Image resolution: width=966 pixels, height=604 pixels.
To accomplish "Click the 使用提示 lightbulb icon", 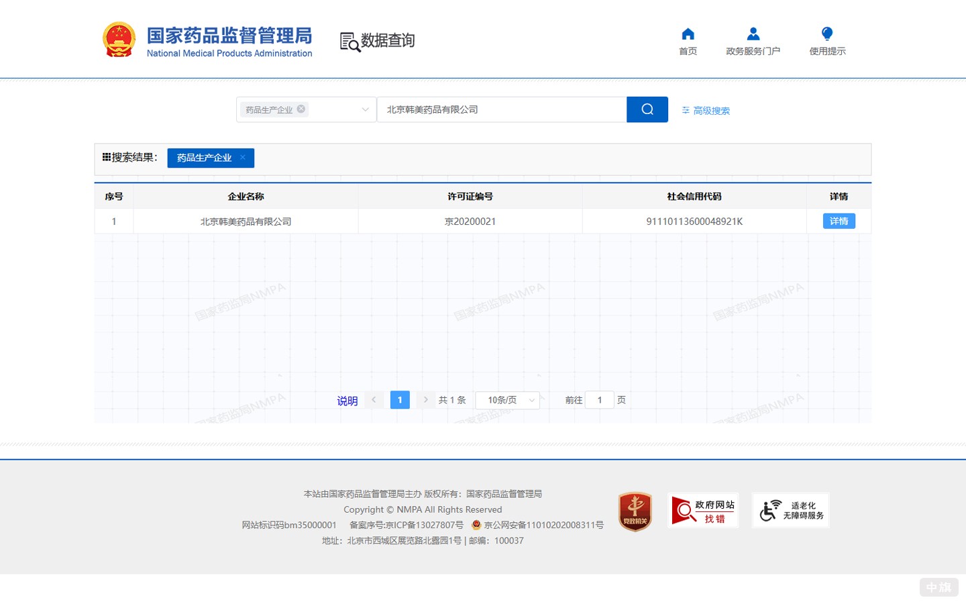I will [826, 34].
